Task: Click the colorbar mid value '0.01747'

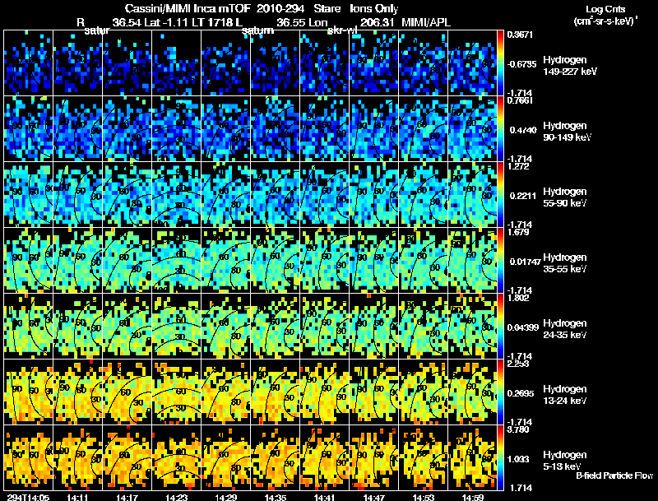Action: (x=525, y=262)
